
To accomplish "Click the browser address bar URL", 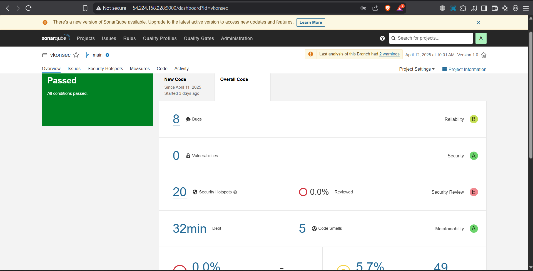I will [180, 8].
